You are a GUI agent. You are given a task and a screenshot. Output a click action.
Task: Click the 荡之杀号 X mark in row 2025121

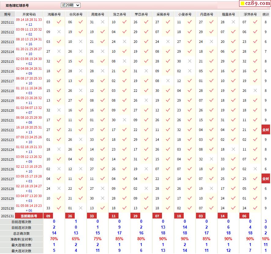[x=124, y=120]
